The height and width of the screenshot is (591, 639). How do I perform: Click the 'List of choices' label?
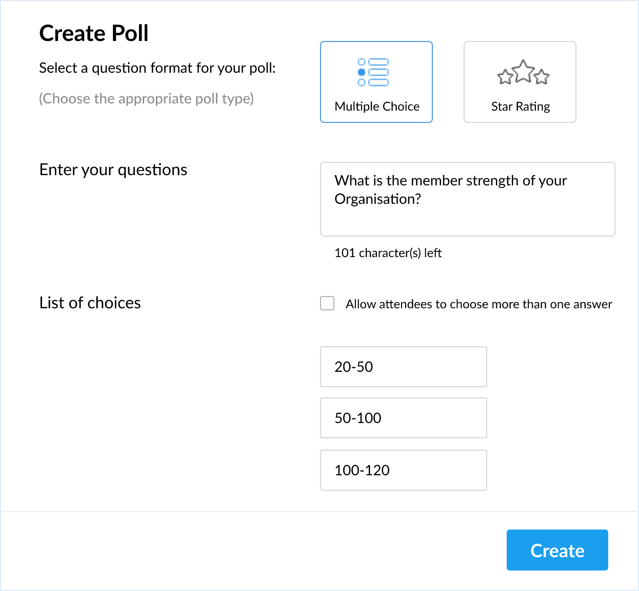(x=90, y=303)
